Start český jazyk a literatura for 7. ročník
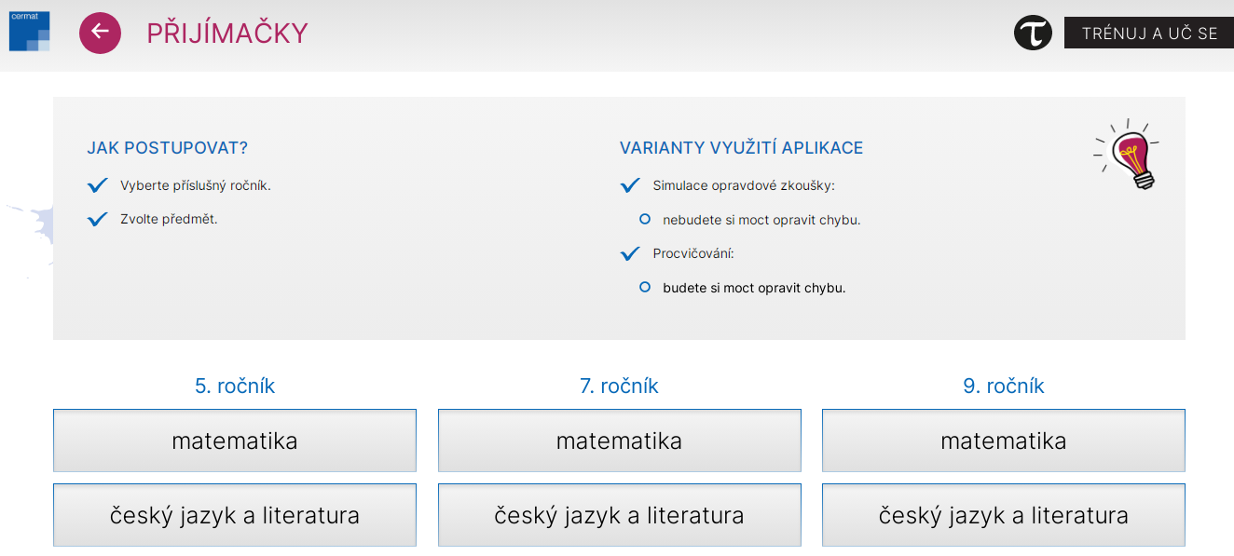Viewport: 1234px width, 556px height. 619,515
